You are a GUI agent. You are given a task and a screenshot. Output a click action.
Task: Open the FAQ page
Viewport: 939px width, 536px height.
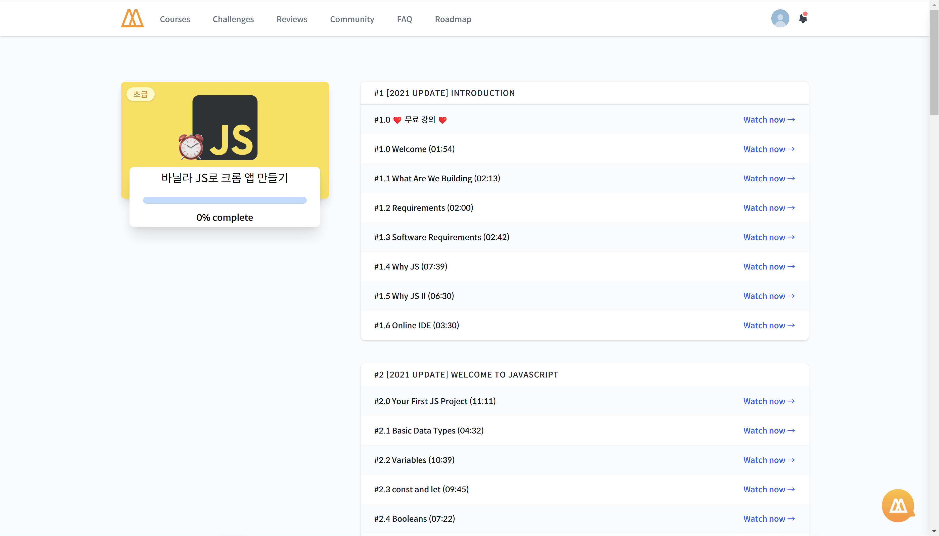click(x=404, y=19)
